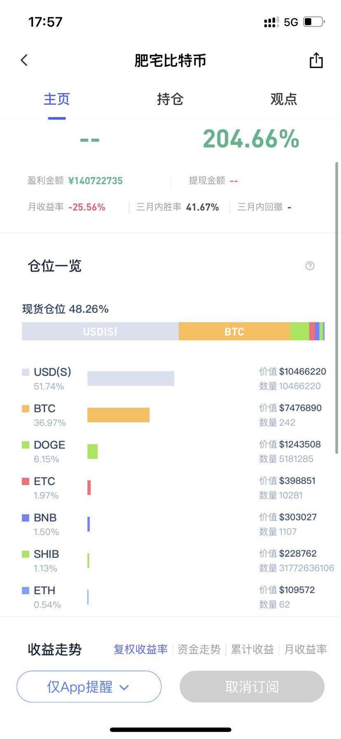Switch to the 持仓 tab
The width and height of the screenshot is (341, 739).
click(170, 99)
